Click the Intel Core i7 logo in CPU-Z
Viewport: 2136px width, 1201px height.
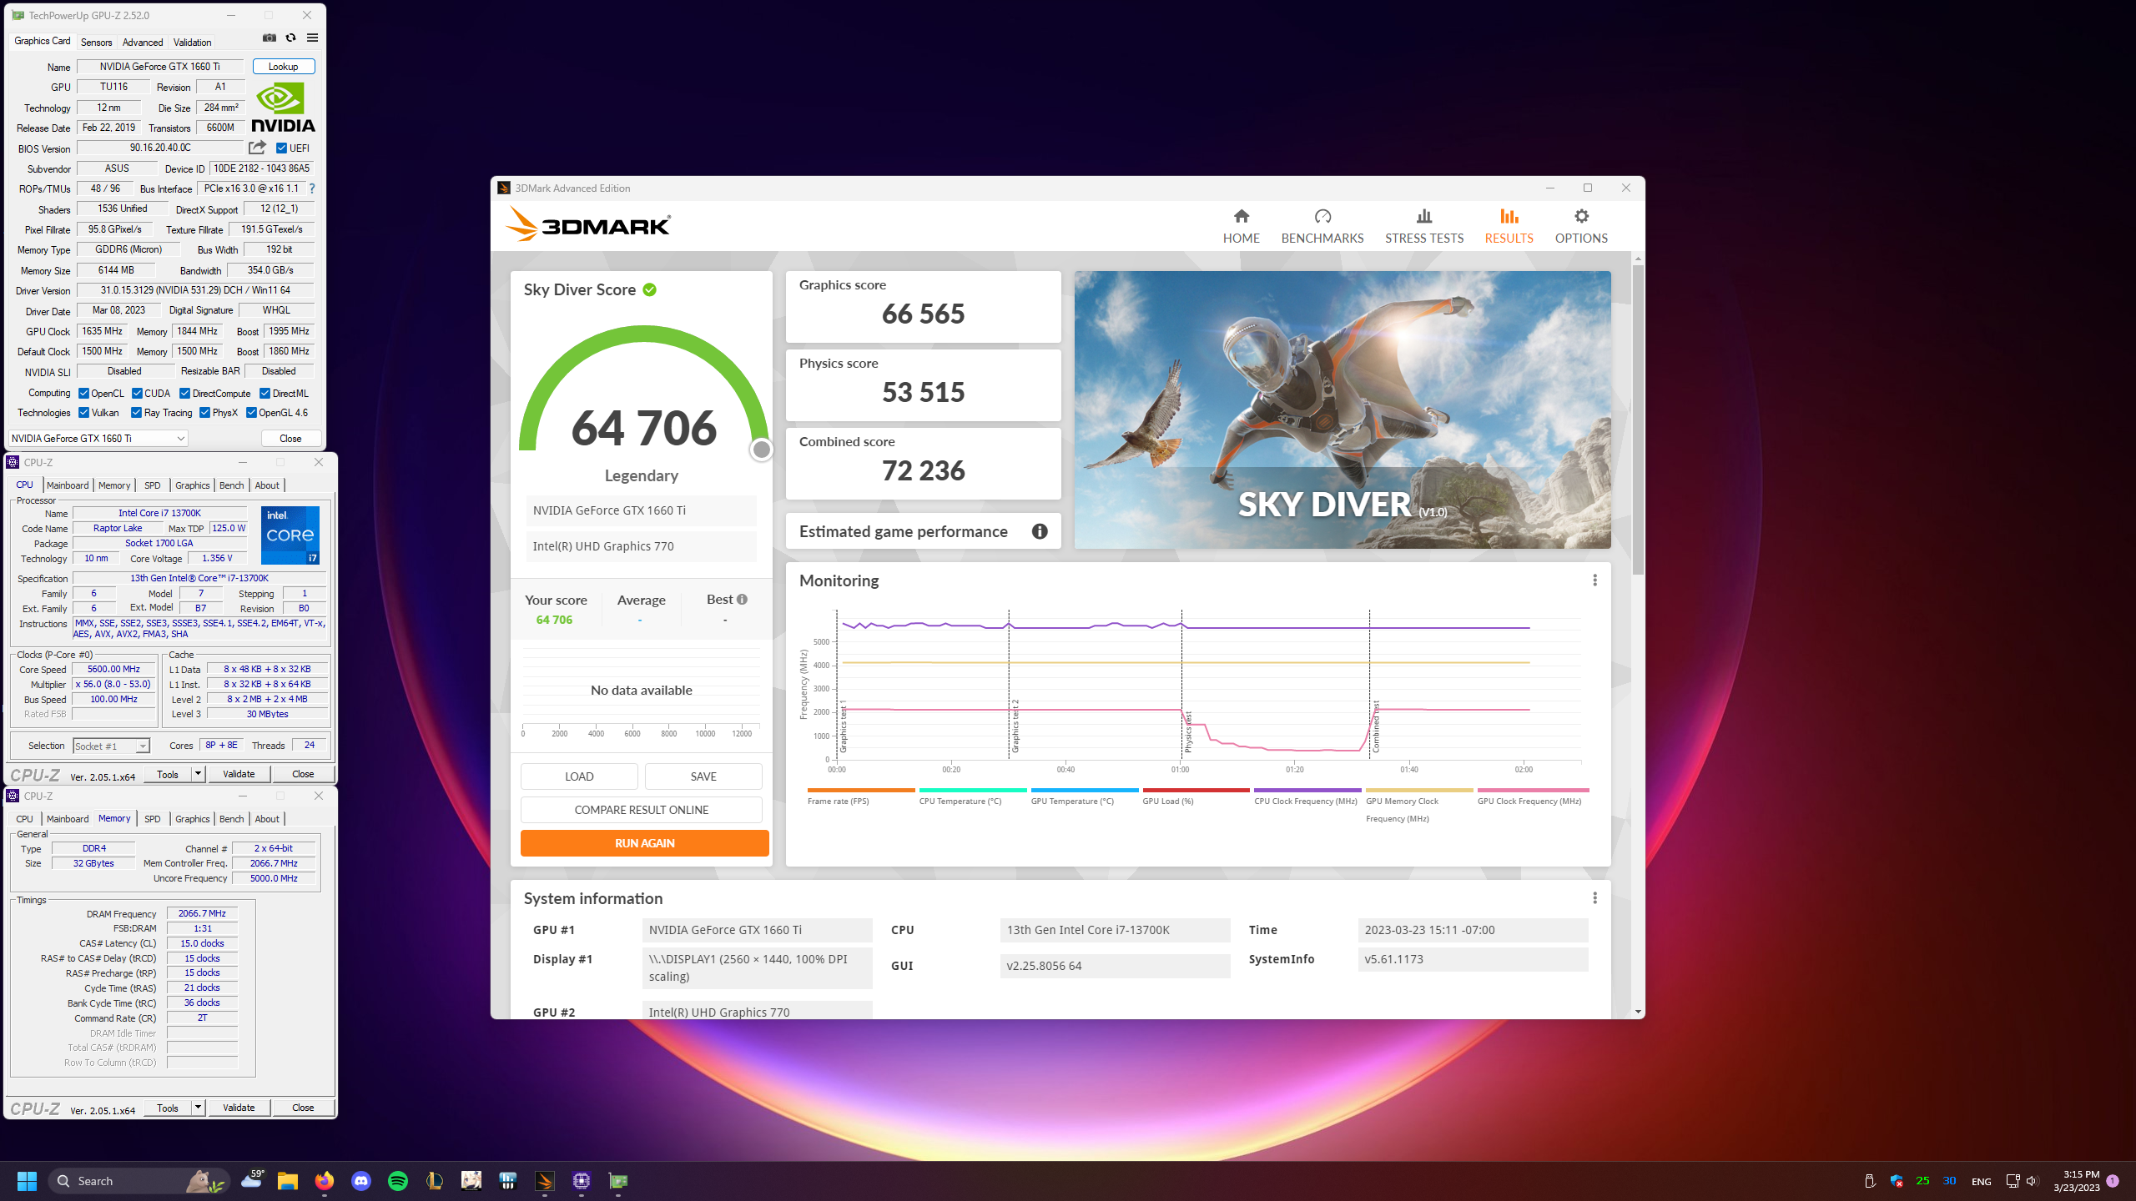coord(290,535)
